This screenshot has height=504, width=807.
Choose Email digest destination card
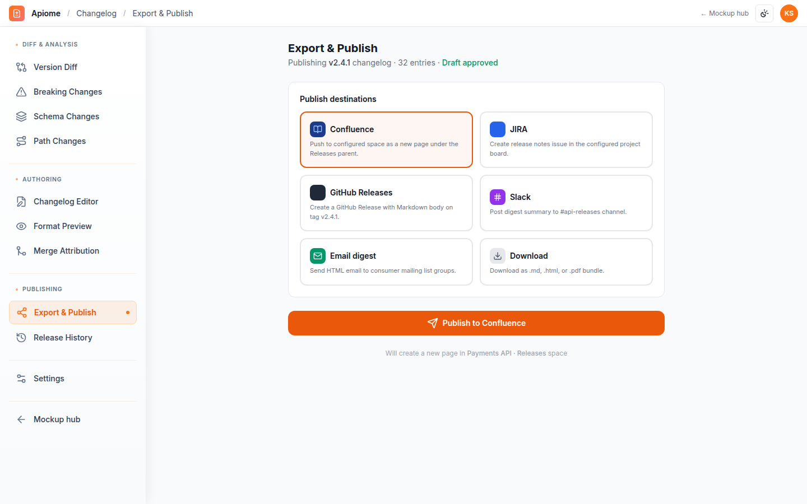(x=386, y=262)
